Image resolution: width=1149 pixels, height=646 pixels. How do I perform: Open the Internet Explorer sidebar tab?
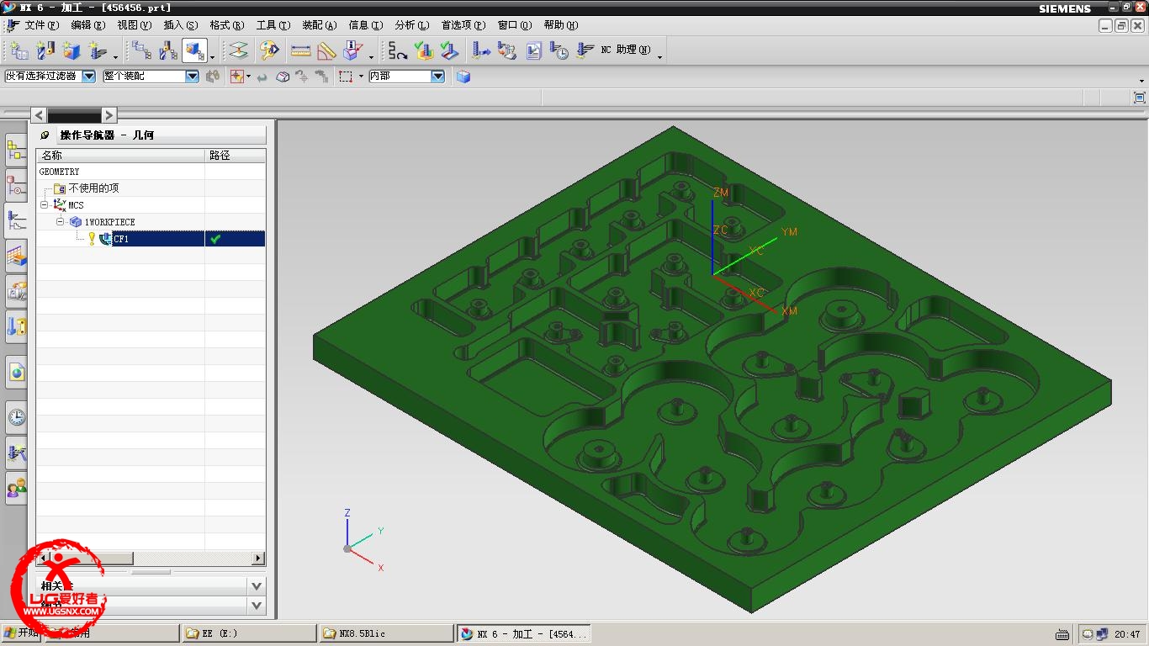(x=16, y=371)
